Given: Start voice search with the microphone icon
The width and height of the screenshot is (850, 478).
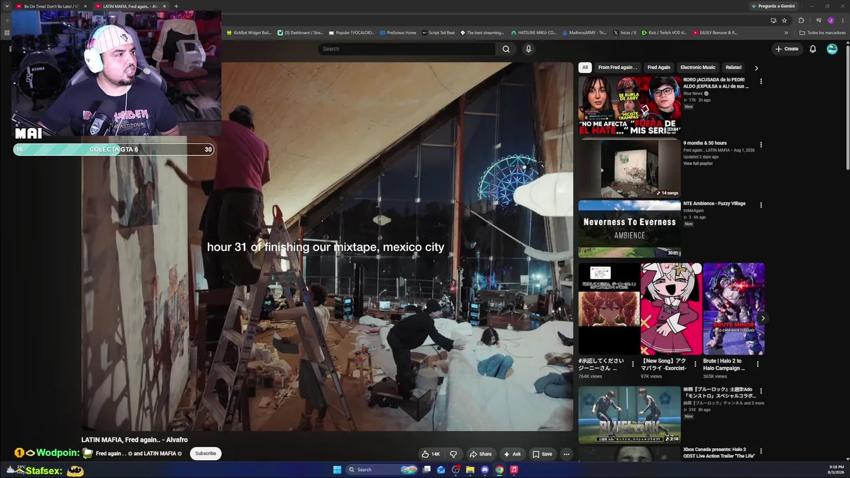Looking at the screenshot, I should [529, 48].
